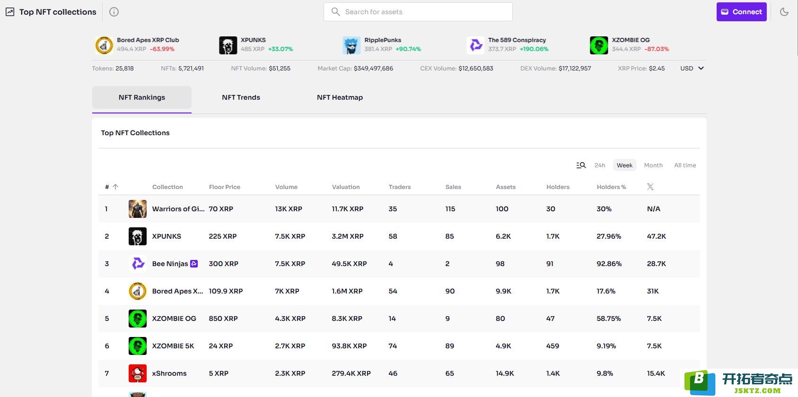
Task: Click the list search filter icon
Action: (x=581, y=165)
